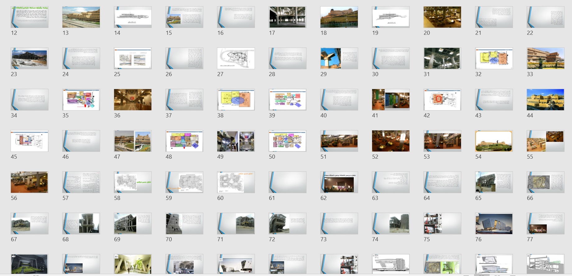Choose slide 35 colored floor plan with red arrow
This screenshot has height=276, width=572.
click(81, 100)
